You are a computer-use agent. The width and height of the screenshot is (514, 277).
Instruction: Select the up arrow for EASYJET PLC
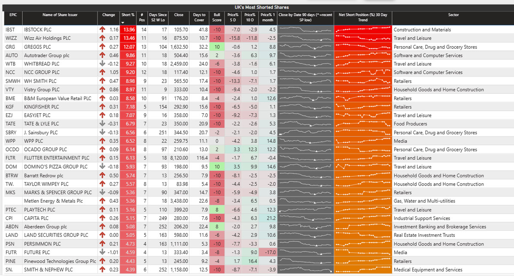(103, 115)
